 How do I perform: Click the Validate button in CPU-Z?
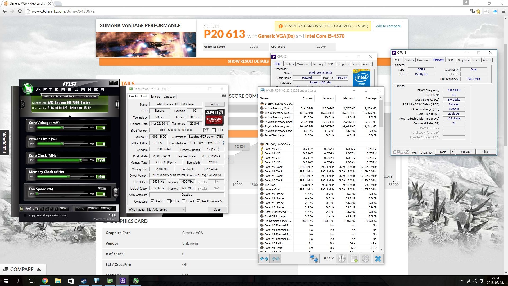(465, 152)
